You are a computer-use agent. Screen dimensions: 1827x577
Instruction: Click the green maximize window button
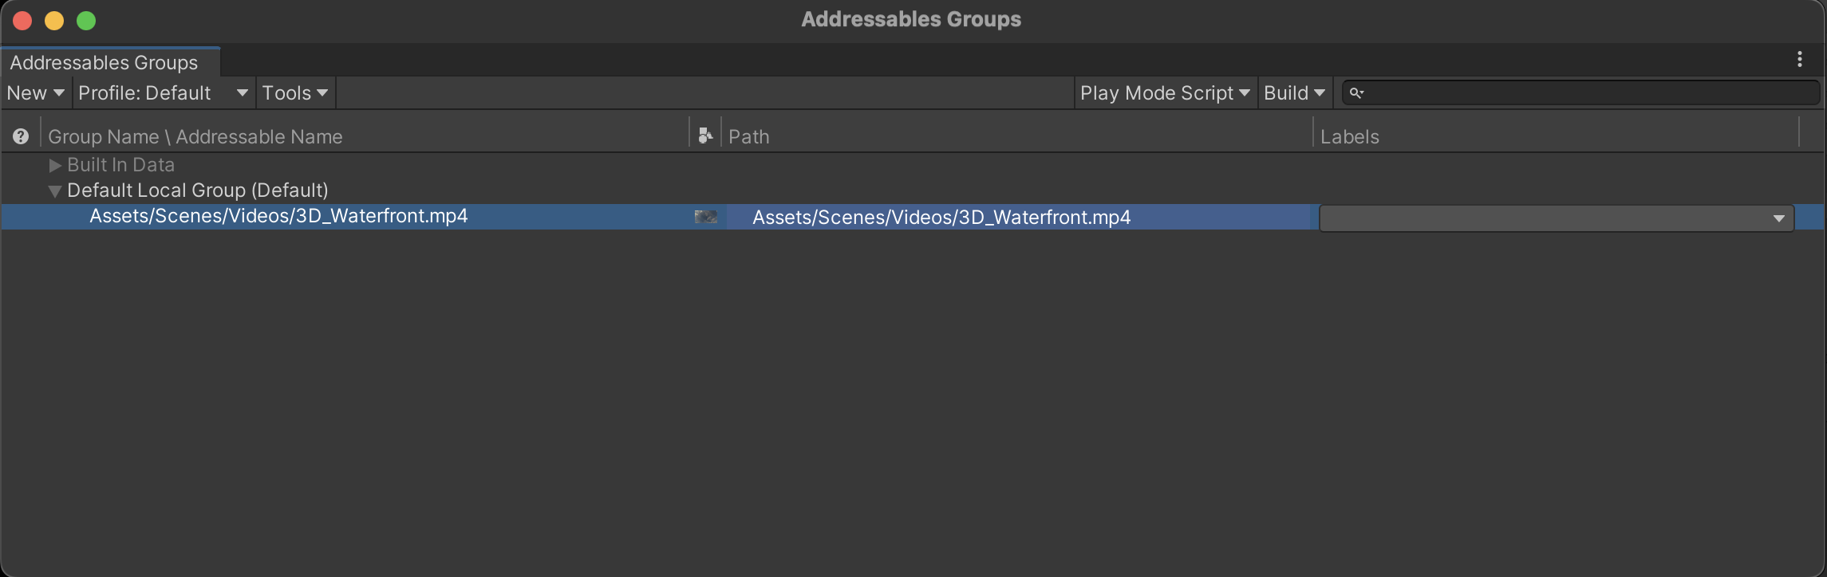point(86,21)
